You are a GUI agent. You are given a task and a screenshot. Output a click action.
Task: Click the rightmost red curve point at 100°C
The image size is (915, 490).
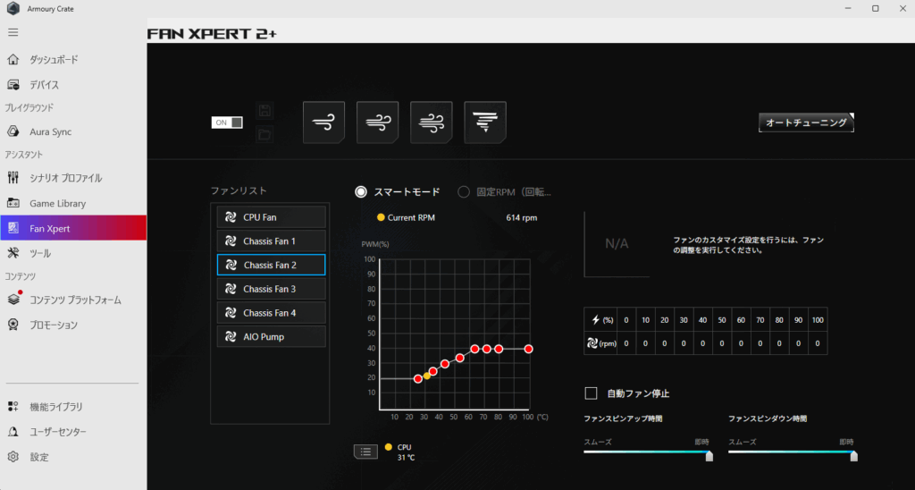click(528, 350)
